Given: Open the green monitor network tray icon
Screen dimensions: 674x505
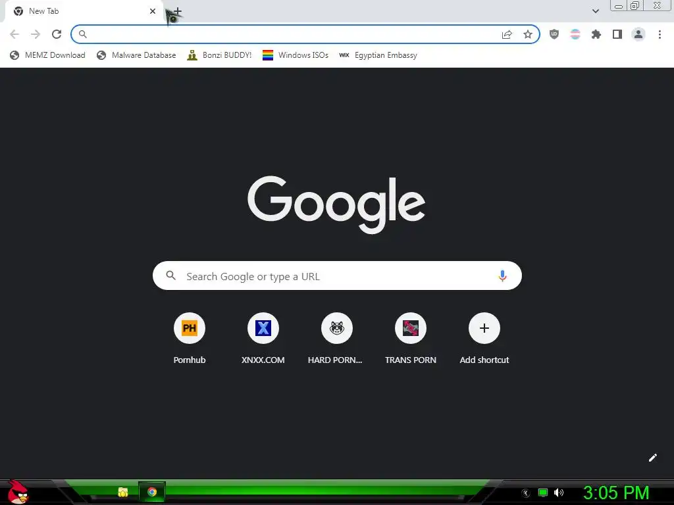Looking at the screenshot, I should pyautogui.click(x=543, y=493).
